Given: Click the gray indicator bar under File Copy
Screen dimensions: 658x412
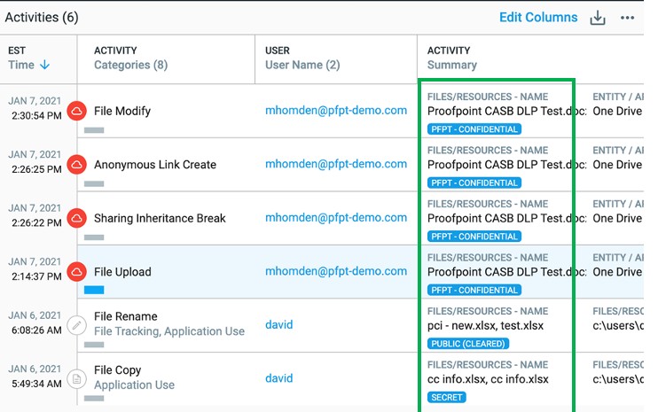Looking at the screenshot, I should [x=94, y=398].
